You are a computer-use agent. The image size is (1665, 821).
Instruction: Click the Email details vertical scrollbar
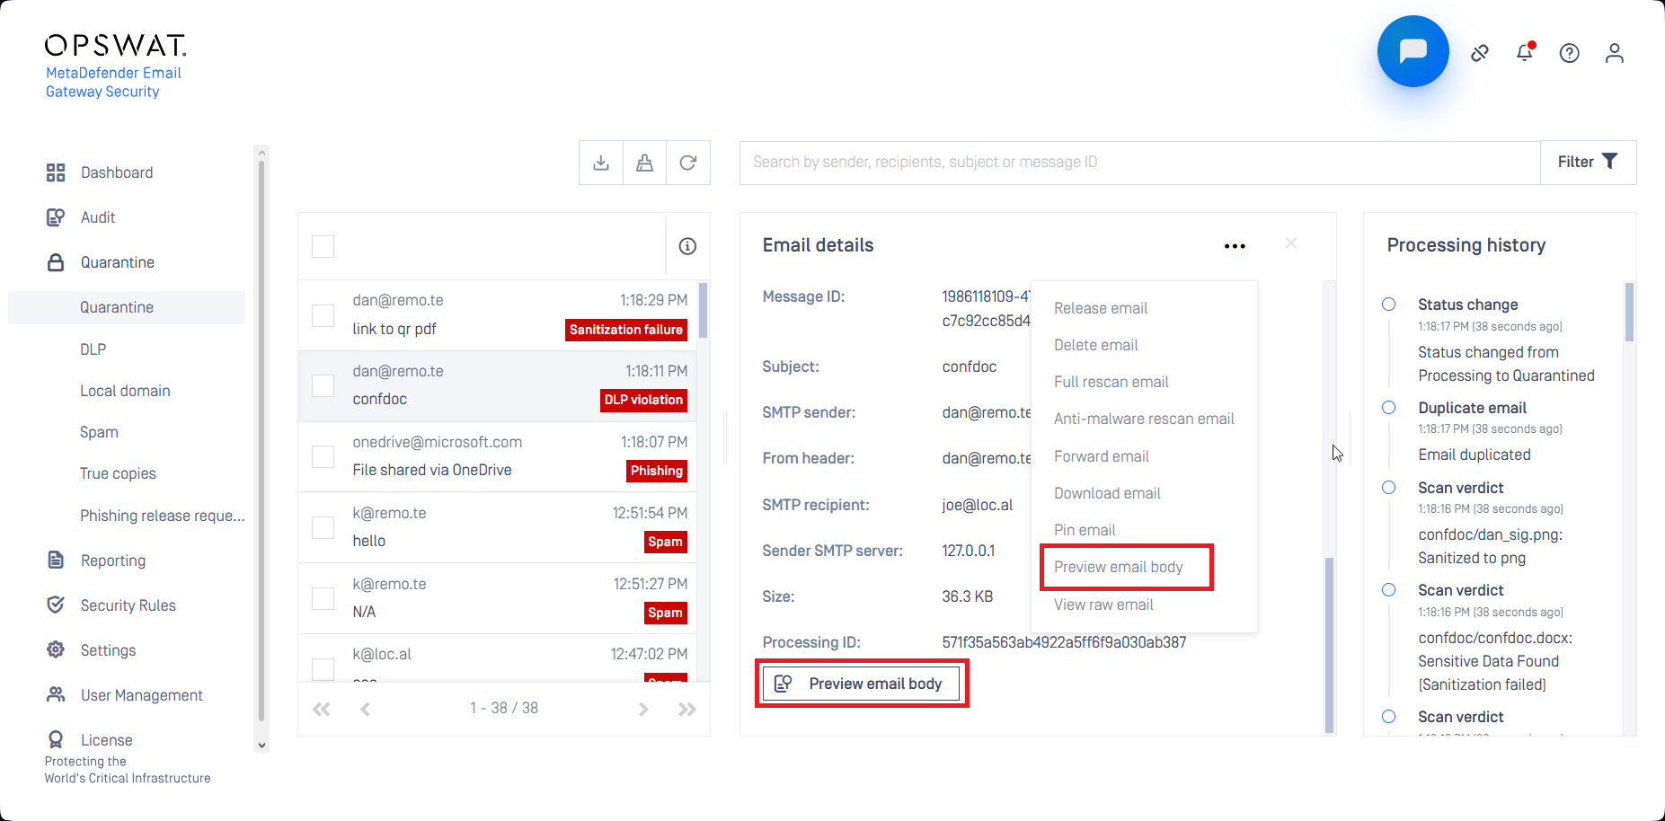click(x=1329, y=647)
